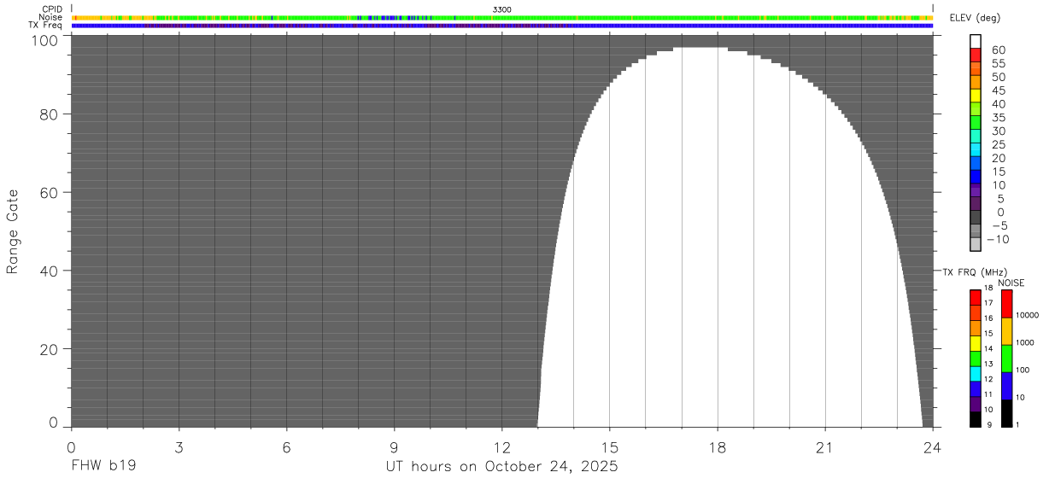The image size is (1049, 484).
Task: Click the ELEV (deg) color bar title
Action: point(975,18)
